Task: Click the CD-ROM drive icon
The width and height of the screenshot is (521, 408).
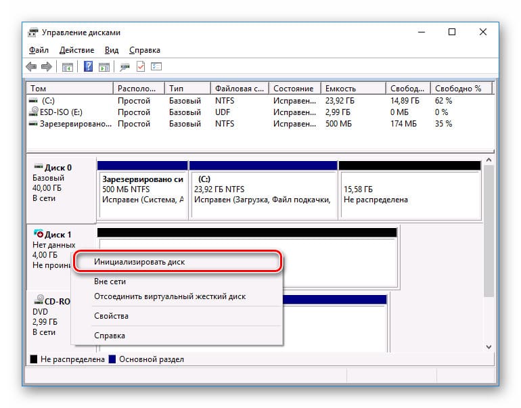Action: pyautogui.click(x=39, y=300)
